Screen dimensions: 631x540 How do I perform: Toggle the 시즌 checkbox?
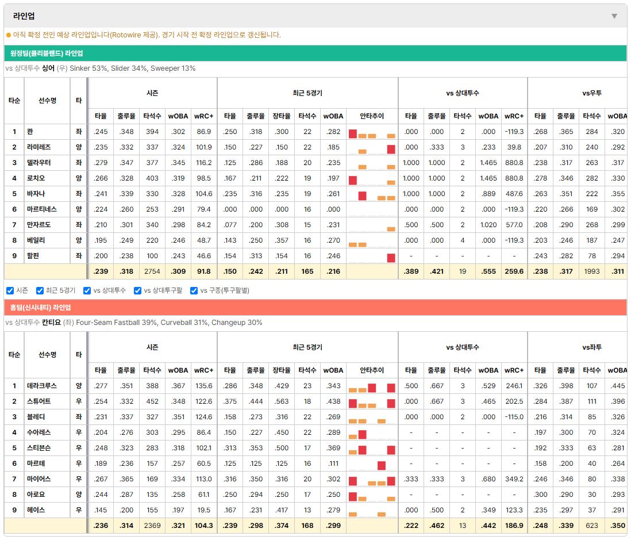(x=10, y=291)
